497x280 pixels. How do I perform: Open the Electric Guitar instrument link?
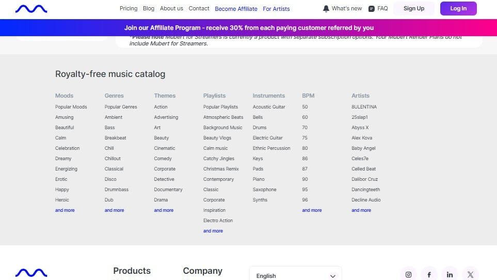click(267, 138)
